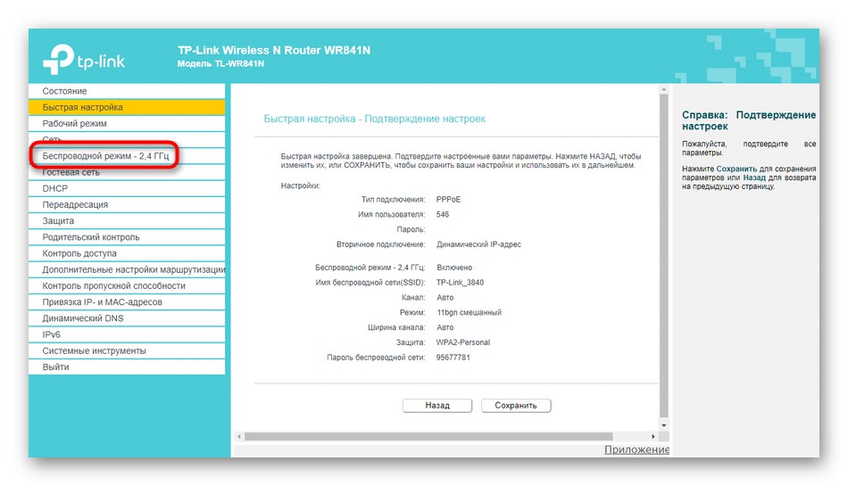Click the SSID value TP-Link_3840

click(x=460, y=283)
